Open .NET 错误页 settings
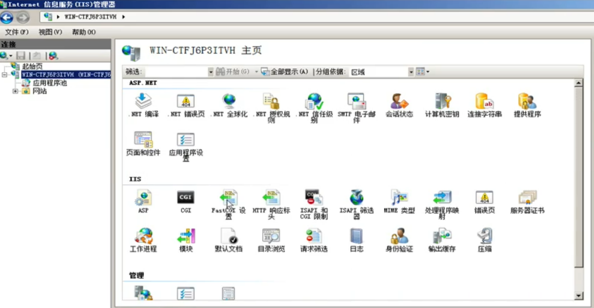 click(186, 105)
